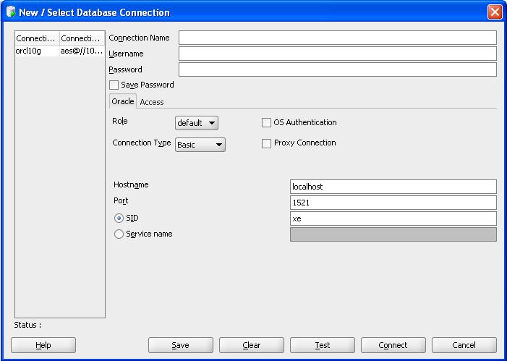This screenshot has width=507, height=361.
Task: Focus the Connection Name input field
Action: pyautogui.click(x=338, y=38)
